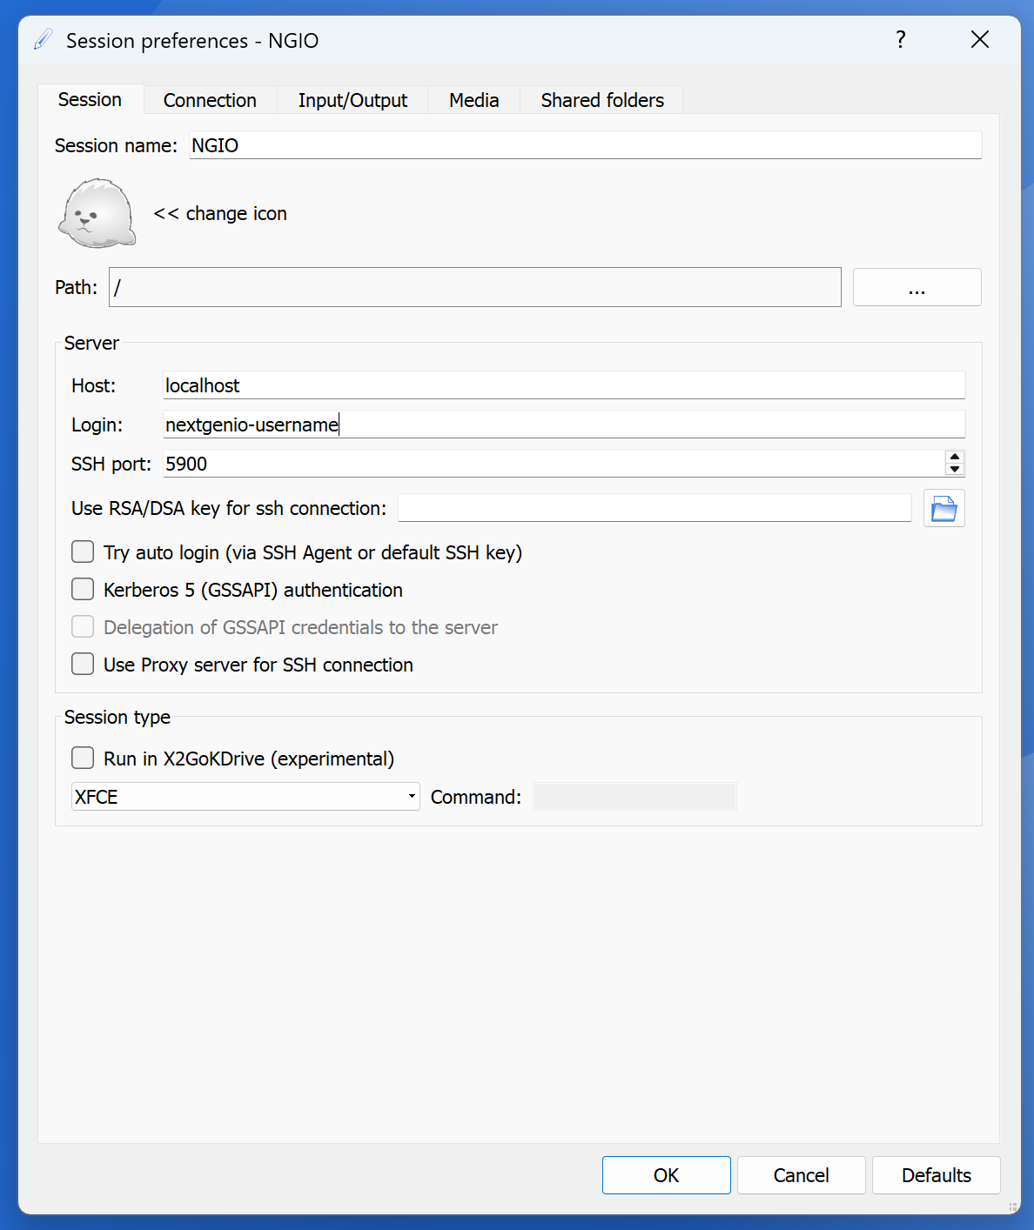Viewport: 1034px width, 1230px height.
Task: Open RSA/DSA key file browser folder icon
Action: pos(943,509)
